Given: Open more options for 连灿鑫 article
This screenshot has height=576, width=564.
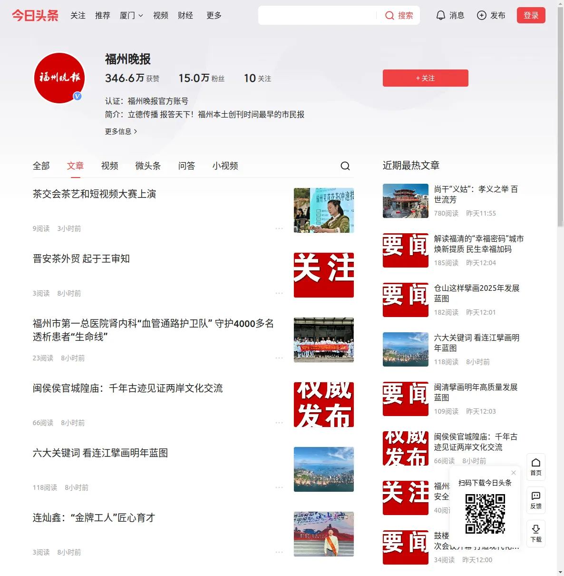Looking at the screenshot, I should (x=279, y=552).
